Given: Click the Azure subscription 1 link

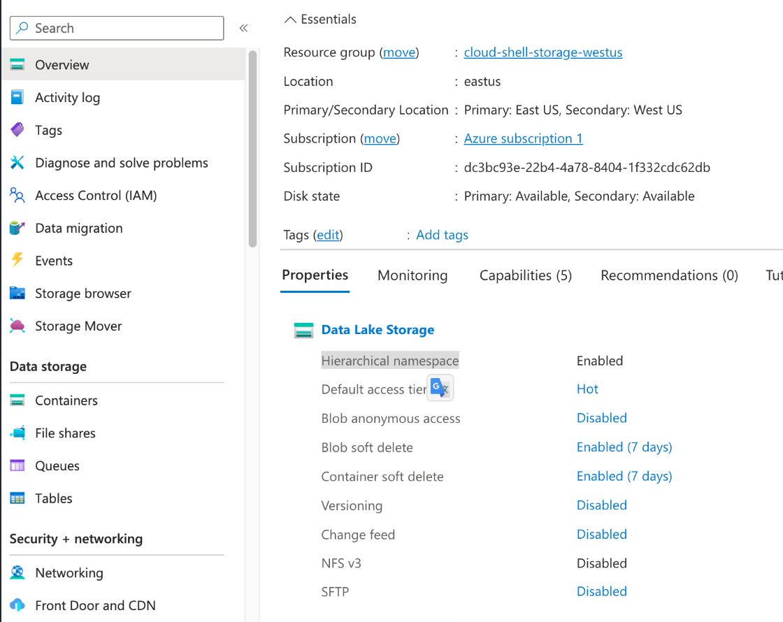Looking at the screenshot, I should point(523,138).
